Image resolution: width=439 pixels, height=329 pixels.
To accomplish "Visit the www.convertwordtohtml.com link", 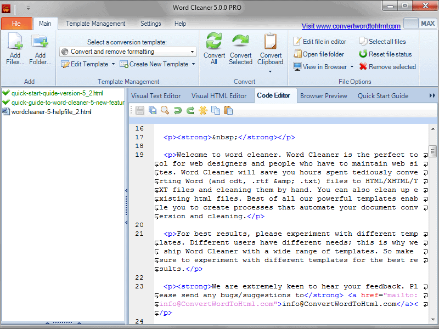I will (x=351, y=26).
